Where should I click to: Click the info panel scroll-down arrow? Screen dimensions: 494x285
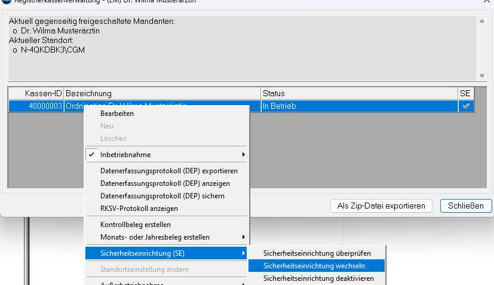482,76
